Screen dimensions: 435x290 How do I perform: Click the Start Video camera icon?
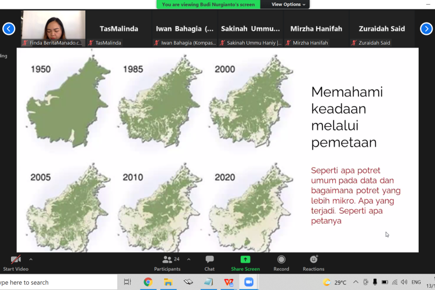[16, 260]
